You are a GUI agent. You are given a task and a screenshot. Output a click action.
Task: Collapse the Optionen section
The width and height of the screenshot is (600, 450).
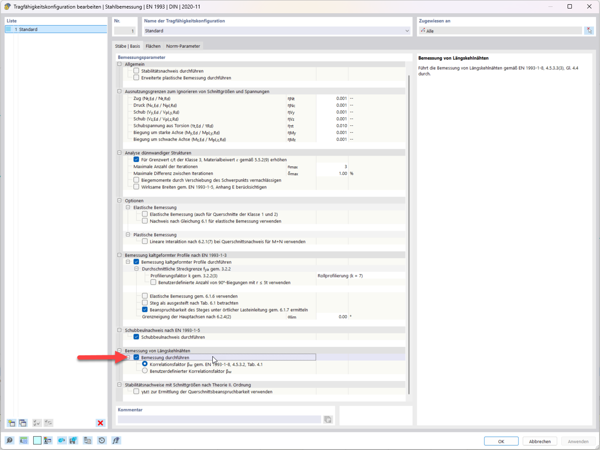click(119, 200)
